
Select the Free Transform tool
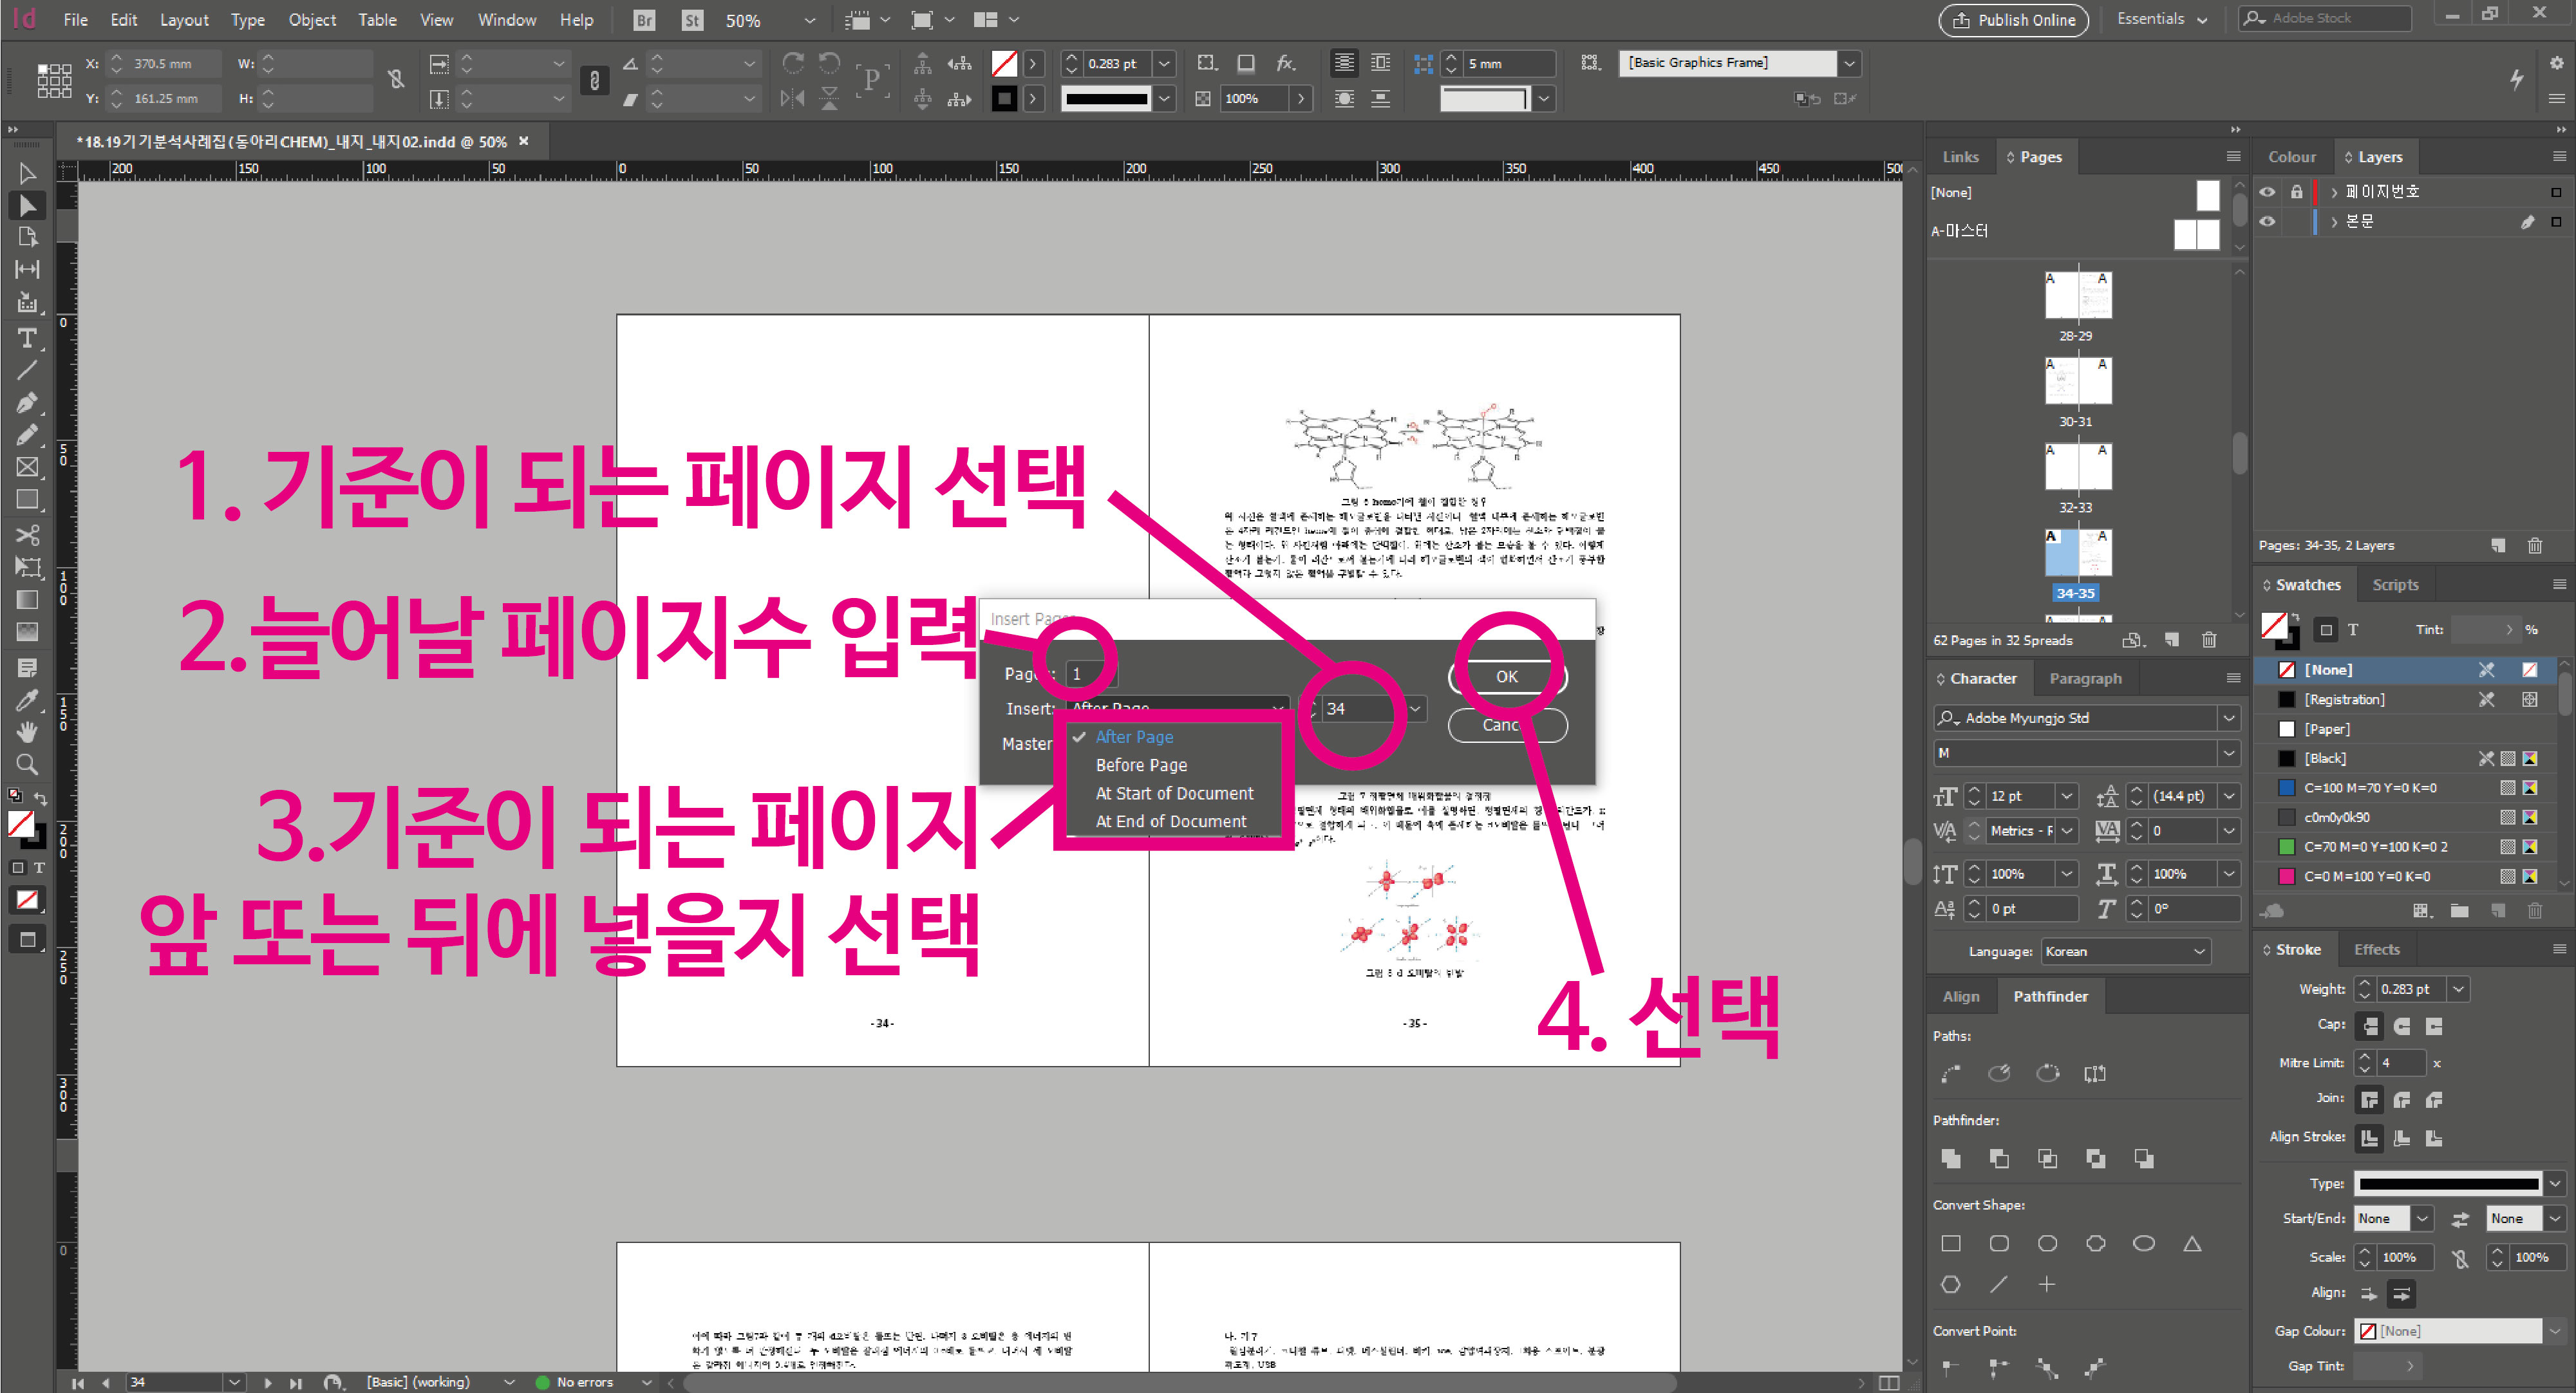click(27, 567)
